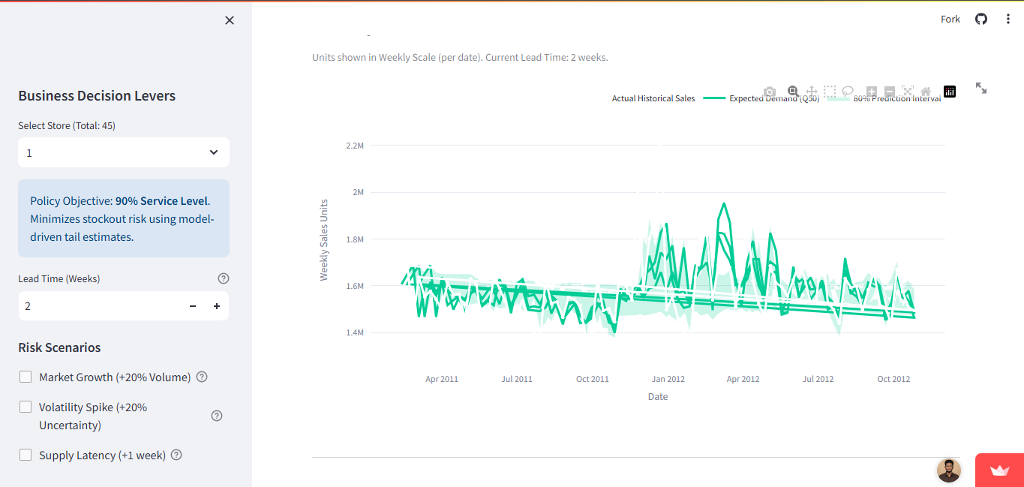Screen dimensions: 1024x487
Task: View the chart in fullscreen
Action: point(981,88)
